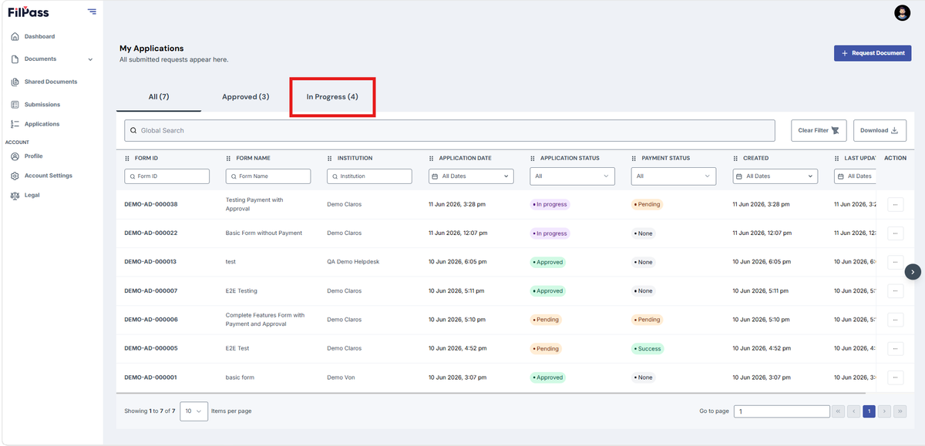This screenshot has height=446, width=925.
Task: Go to Account Settings page
Action: 49,176
